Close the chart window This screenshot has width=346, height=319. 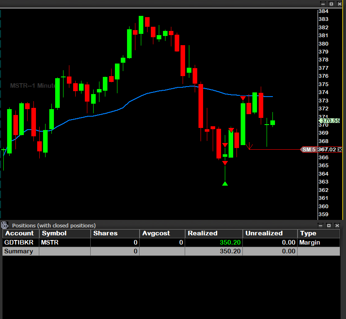point(340,4)
